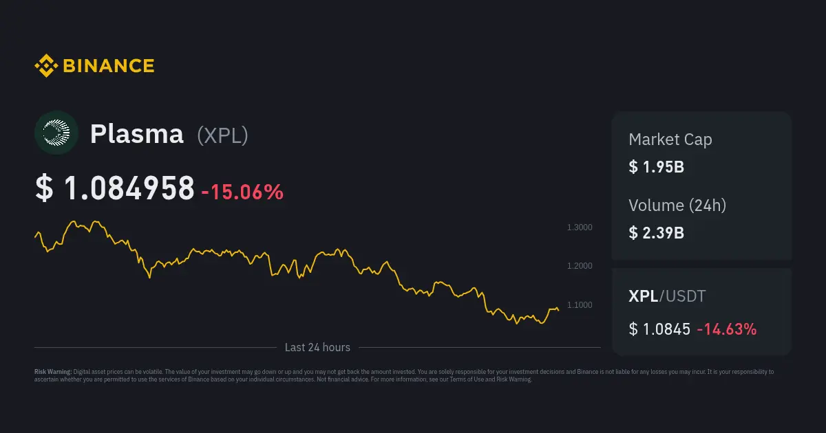Click the $ 1.0845 pair price

pos(659,329)
